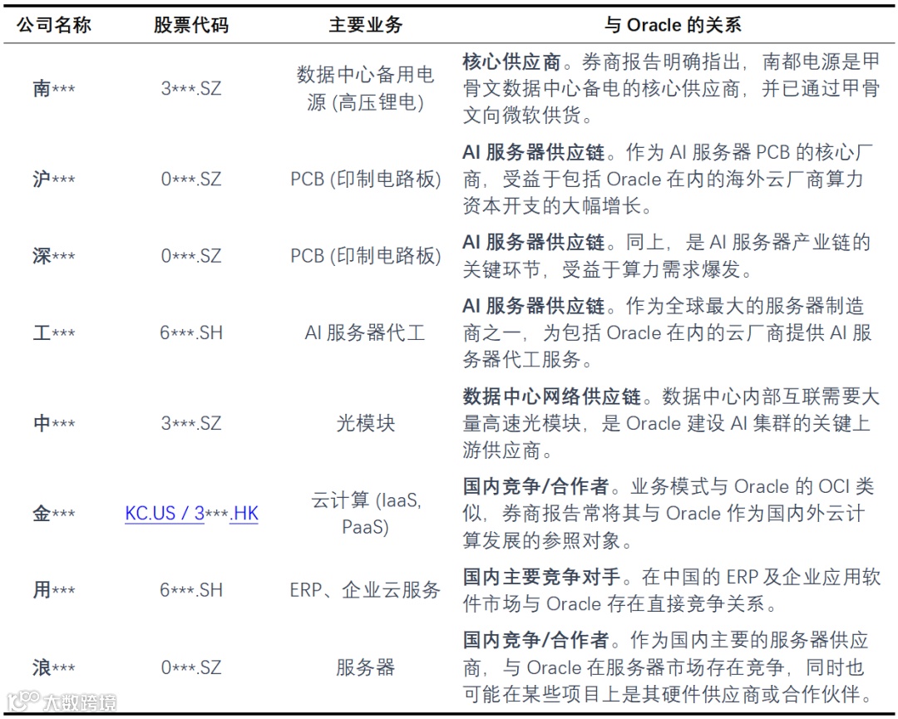The image size is (898, 719).
Task: Select the 服务器 business cell
Action: pos(365,667)
